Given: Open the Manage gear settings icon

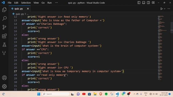Looking at the screenshot, I should pos(4,86).
